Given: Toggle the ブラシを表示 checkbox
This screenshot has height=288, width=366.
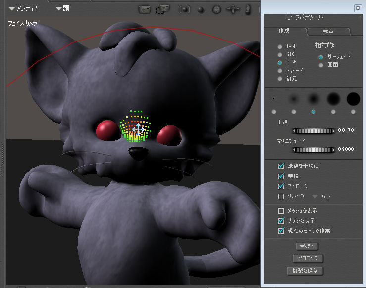Looking at the screenshot, I should coord(281,220).
